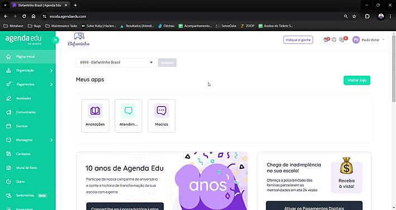This screenshot has height=210, width=396.
Task: Open the Anotações app
Action: [95, 116]
